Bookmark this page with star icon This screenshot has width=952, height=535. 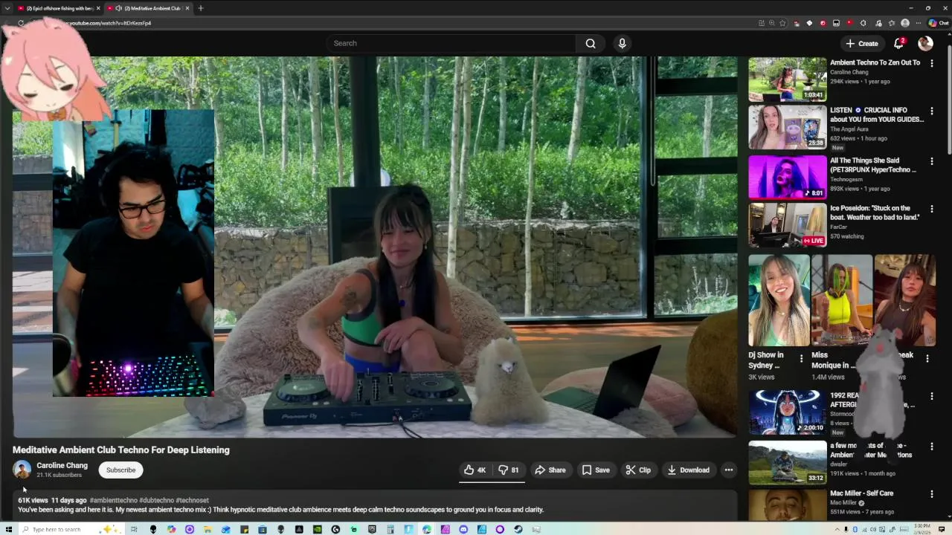782,23
